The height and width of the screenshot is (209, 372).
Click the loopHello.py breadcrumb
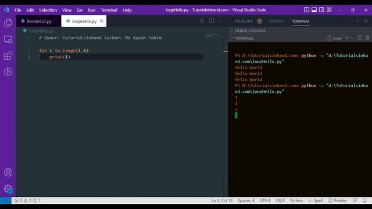click(x=41, y=31)
